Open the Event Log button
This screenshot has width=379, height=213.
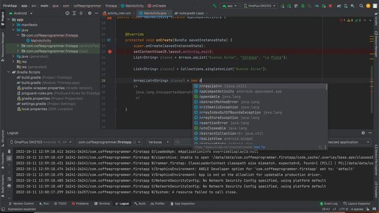point(329,204)
